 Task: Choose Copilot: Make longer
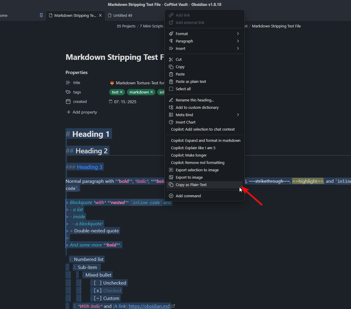205,155
